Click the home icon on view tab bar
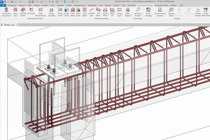Viewport: 210px width, 140px height. (x=2, y=25)
